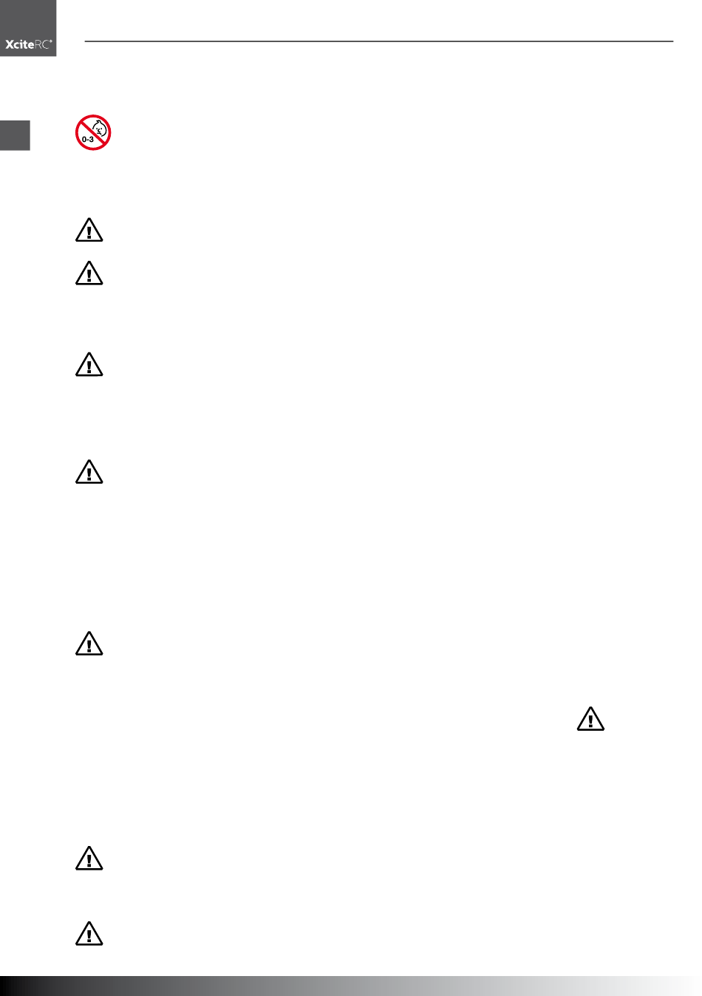Screen dimensions: 702x996
Task: Click the red 0-3 age prohibition symbol
Action: click(x=93, y=132)
